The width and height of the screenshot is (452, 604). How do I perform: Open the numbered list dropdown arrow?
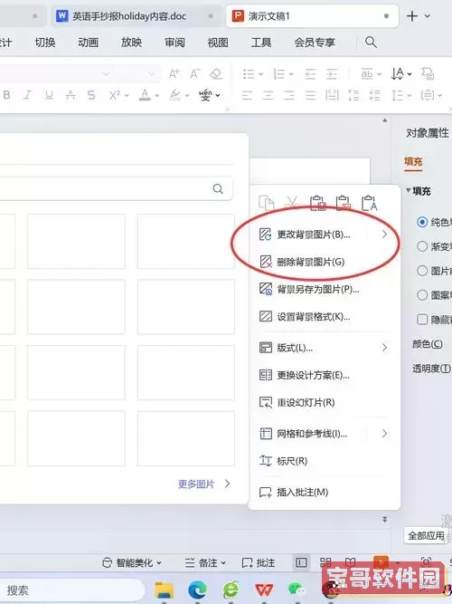(291, 74)
